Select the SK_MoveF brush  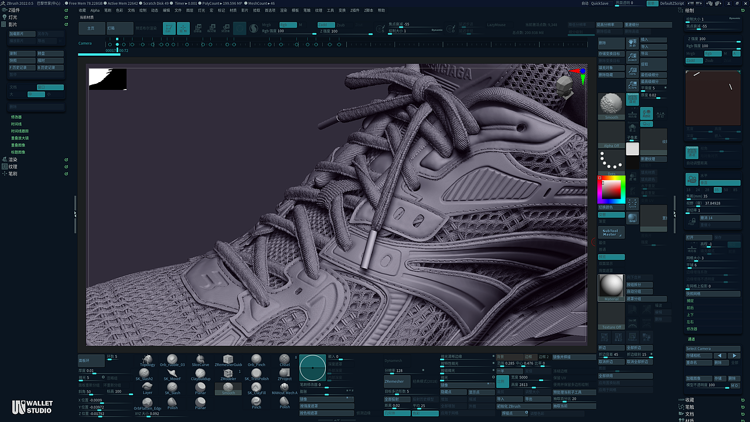(x=172, y=375)
